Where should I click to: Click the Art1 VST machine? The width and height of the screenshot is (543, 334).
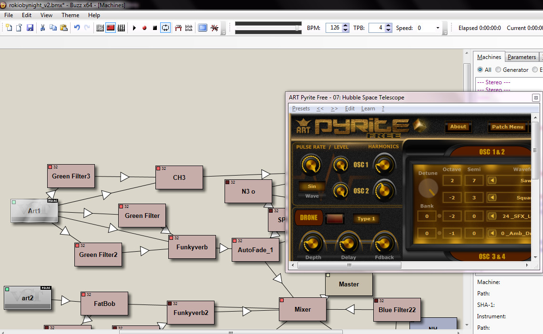coord(34,211)
